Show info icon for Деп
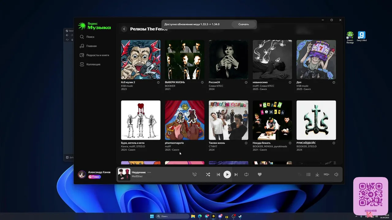The height and width of the screenshot is (220, 392). pos(334,82)
